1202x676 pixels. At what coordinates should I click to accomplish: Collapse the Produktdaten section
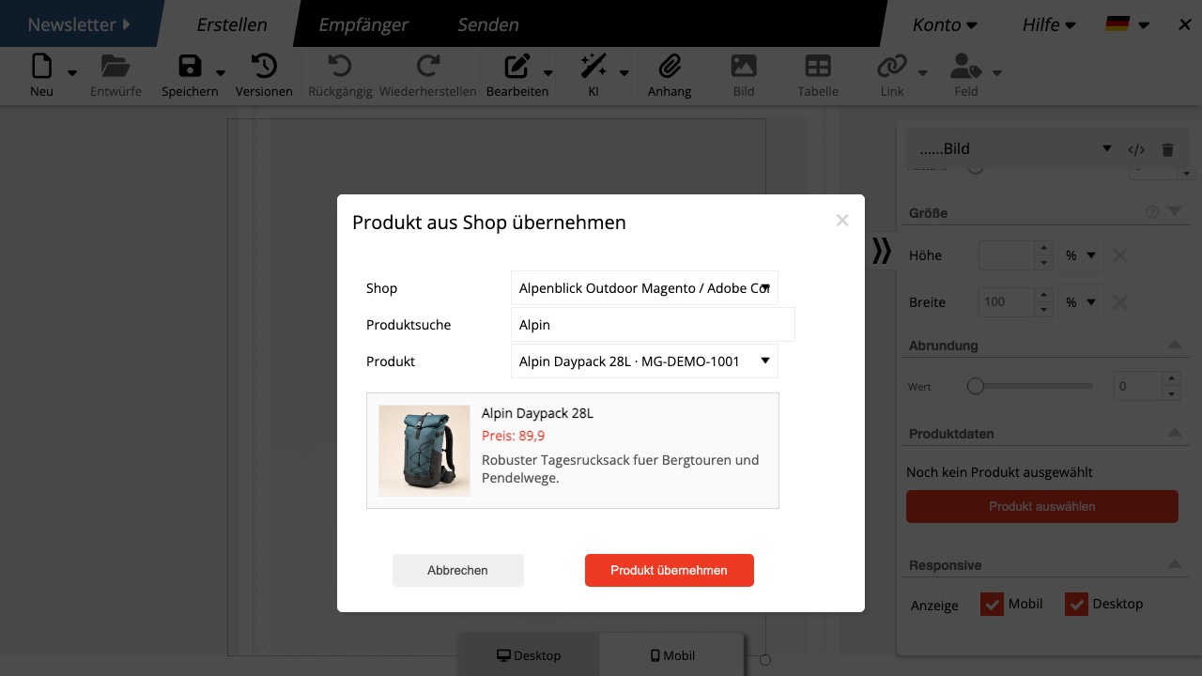tap(1175, 433)
